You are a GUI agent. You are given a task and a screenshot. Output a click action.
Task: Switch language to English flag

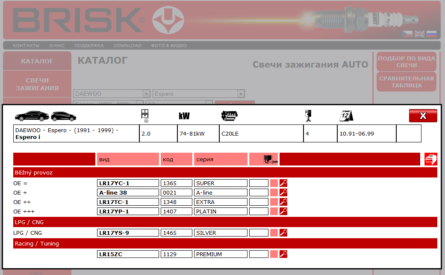point(419,34)
